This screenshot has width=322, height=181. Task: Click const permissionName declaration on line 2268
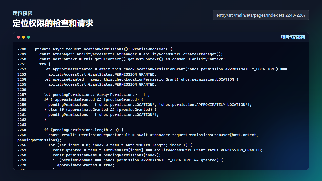[107, 155]
